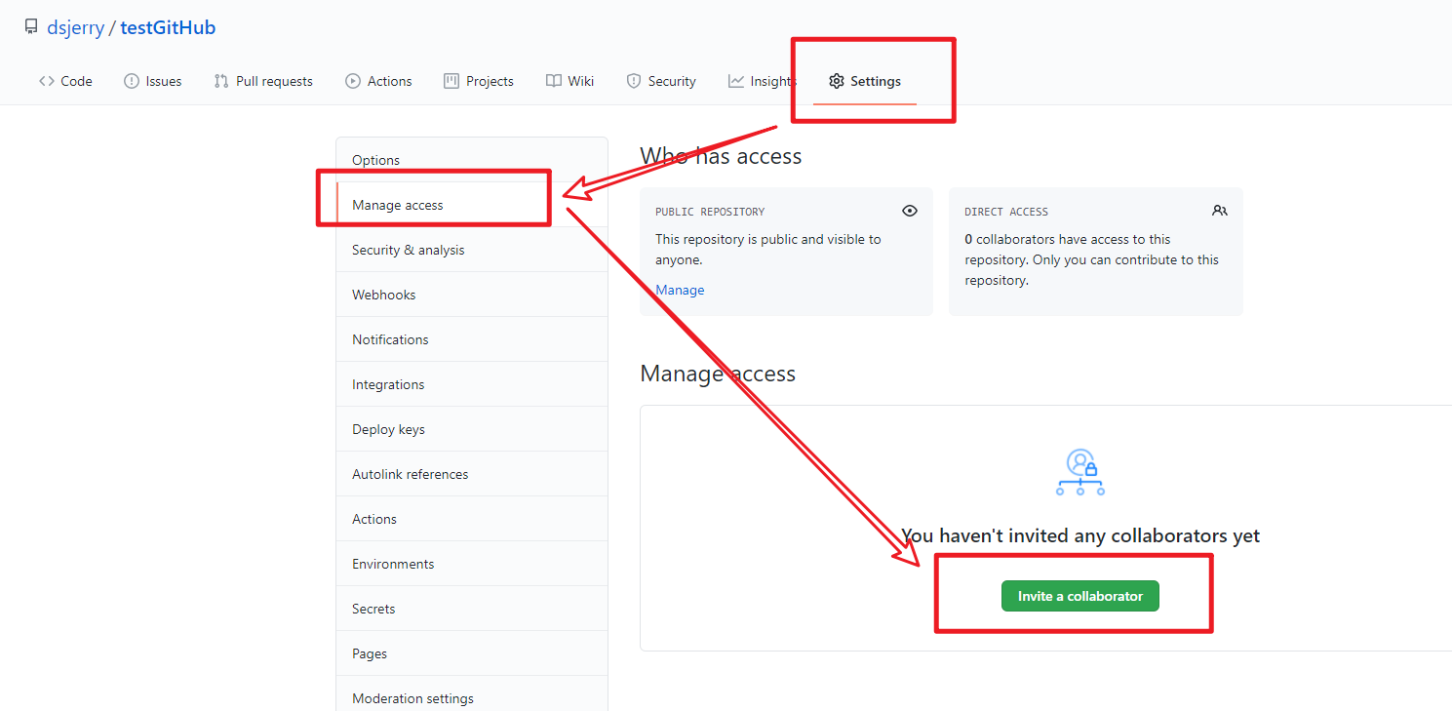Click the Settings gear icon
Screen dimensions: 1452x711
pyautogui.click(x=837, y=81)
